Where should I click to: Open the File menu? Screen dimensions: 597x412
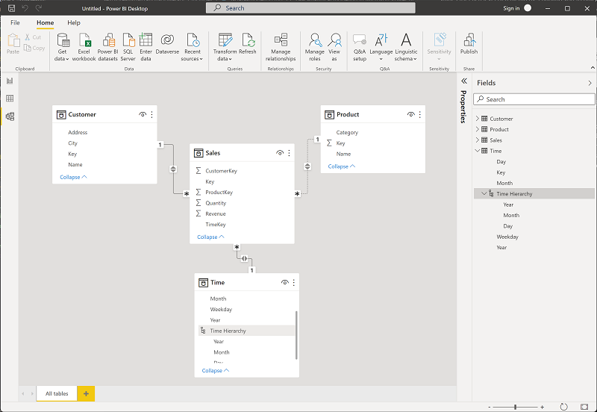tap(15, 22)
